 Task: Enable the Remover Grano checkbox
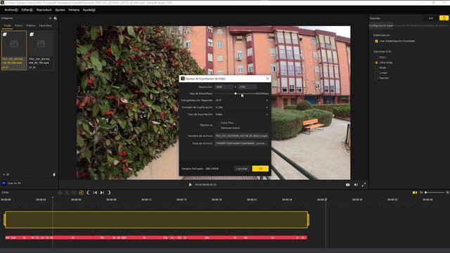pyautogui.click(x=218, y=128)
